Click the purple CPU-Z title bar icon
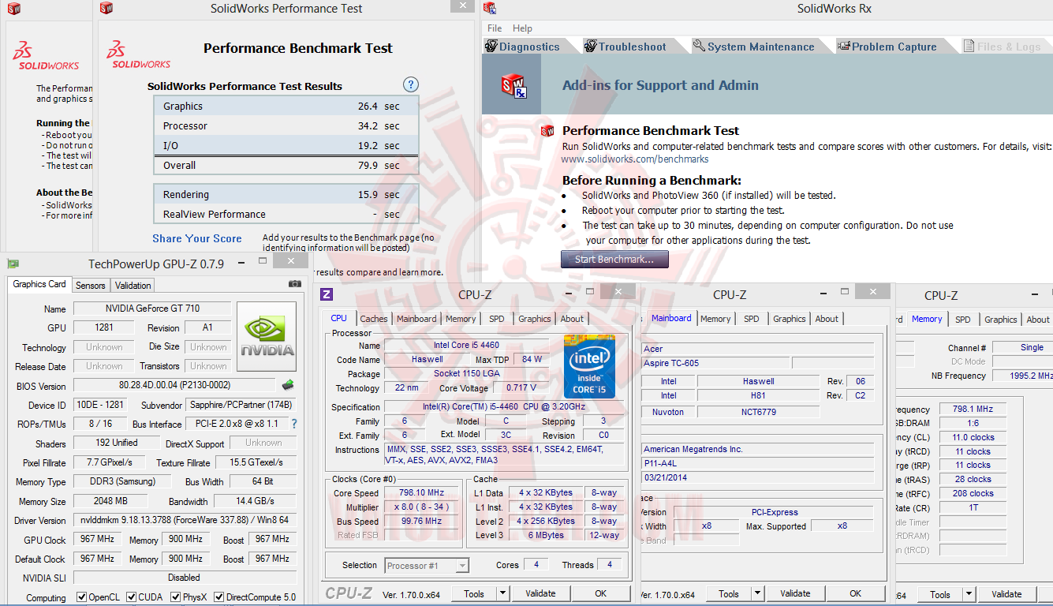1053x606 pixels. tap(326, 295)
